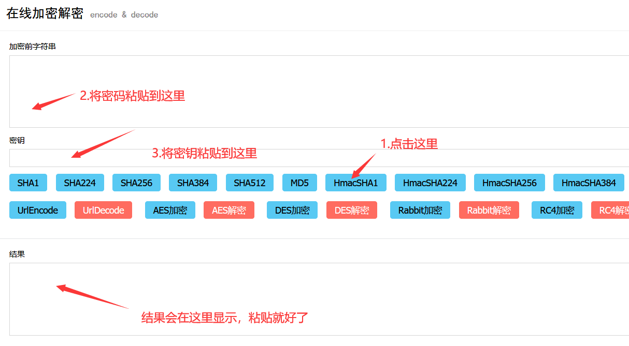Click the HmacSHA256 button
This screenshot has height=346, width=629.
pyautogui.click(x=509, y=183)
